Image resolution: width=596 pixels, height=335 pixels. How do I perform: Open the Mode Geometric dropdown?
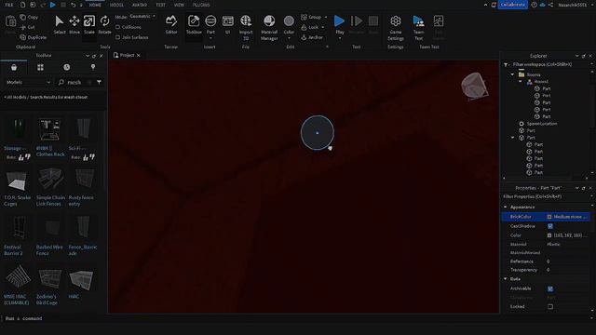click(142, 17)
